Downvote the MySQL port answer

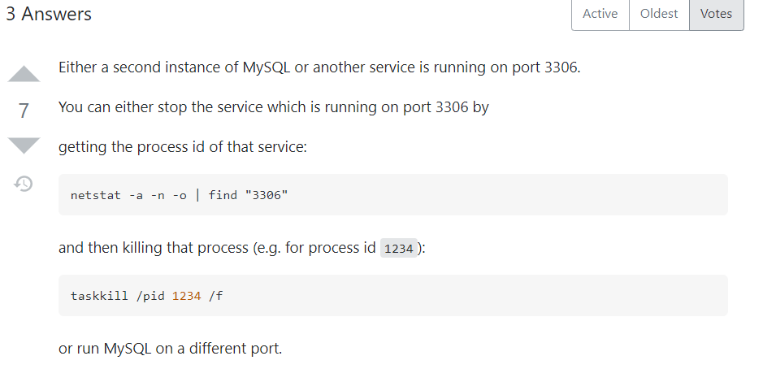pyautogui.click(x=24, y=145)
